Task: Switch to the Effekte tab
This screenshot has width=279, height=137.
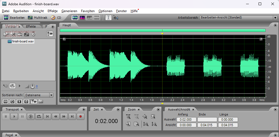Action: 31,27
